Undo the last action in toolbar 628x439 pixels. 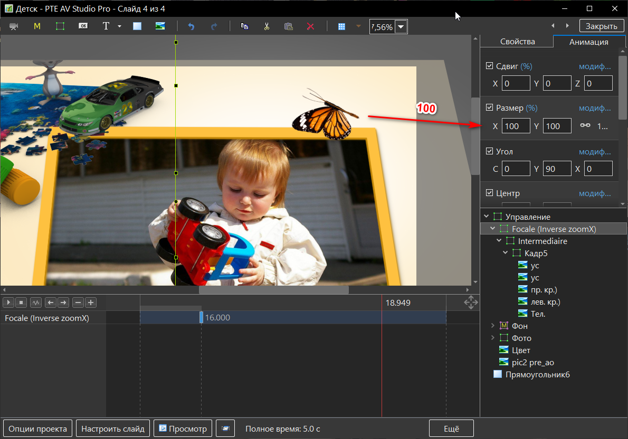point(191,26)
